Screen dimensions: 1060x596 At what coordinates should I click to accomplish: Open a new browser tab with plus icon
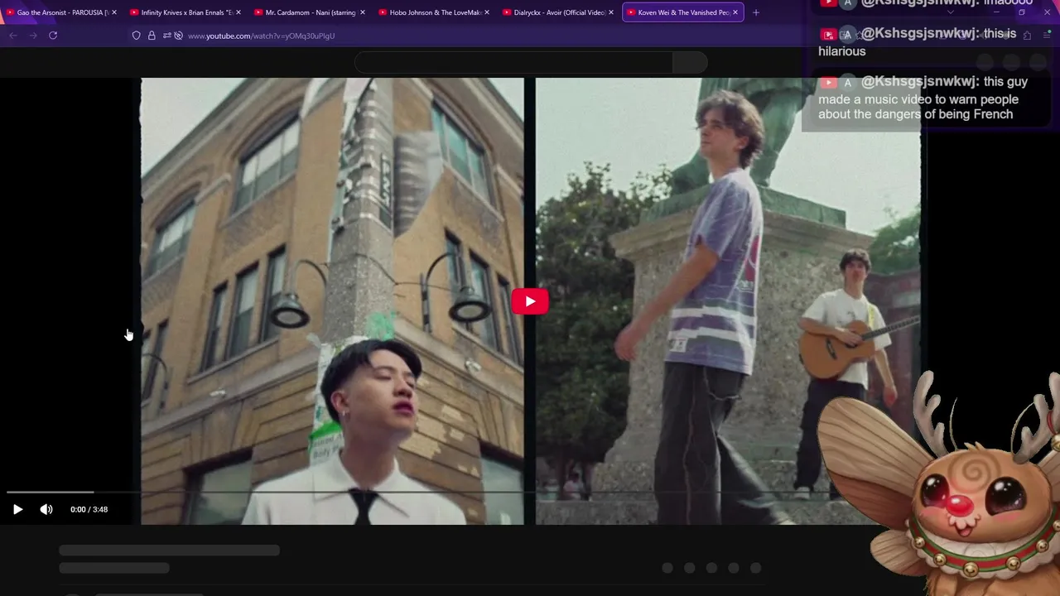click(x=755, y=12)
